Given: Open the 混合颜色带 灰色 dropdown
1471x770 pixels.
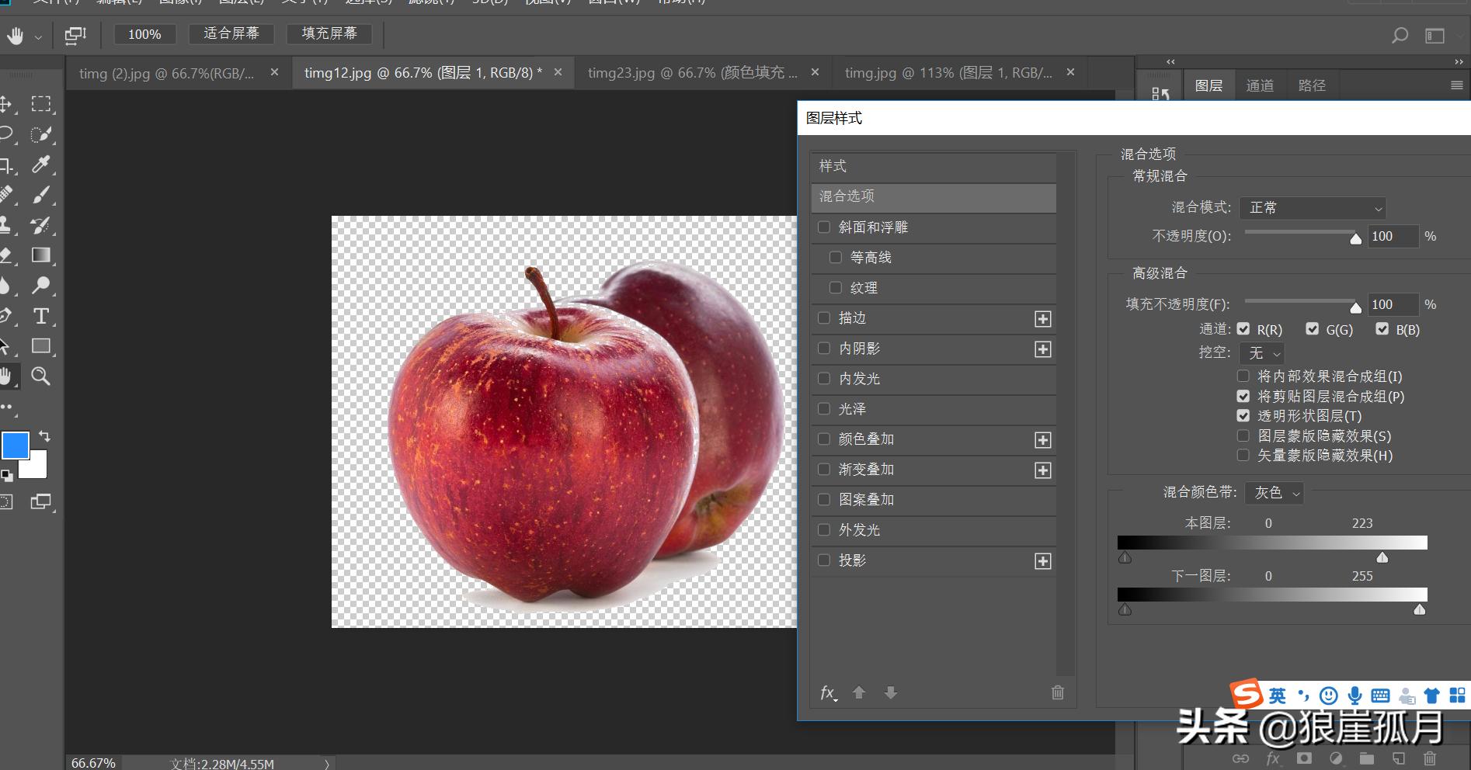Looking at the screenshot, I should point(1273,492).
